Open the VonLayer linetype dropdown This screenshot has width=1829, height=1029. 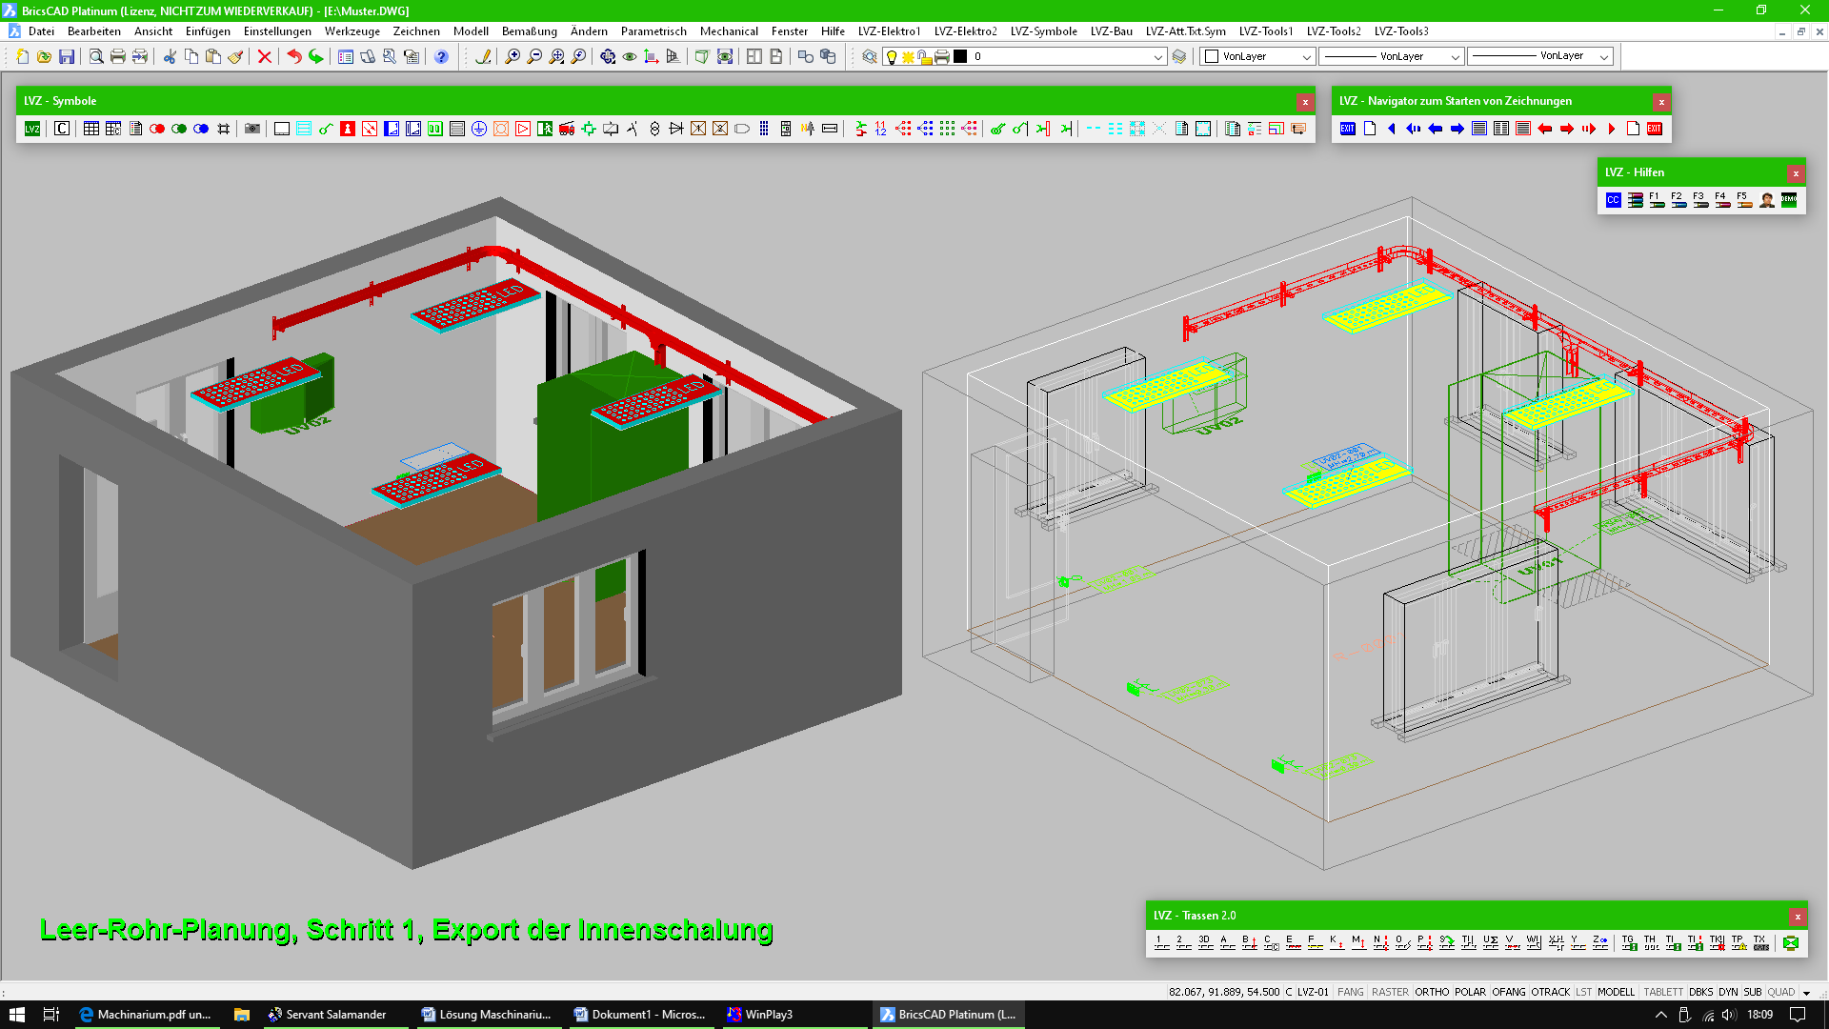pos(1455,57)
